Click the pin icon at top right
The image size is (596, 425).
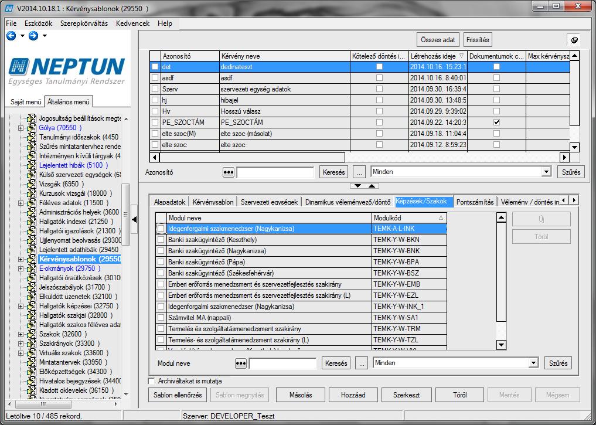574,40
